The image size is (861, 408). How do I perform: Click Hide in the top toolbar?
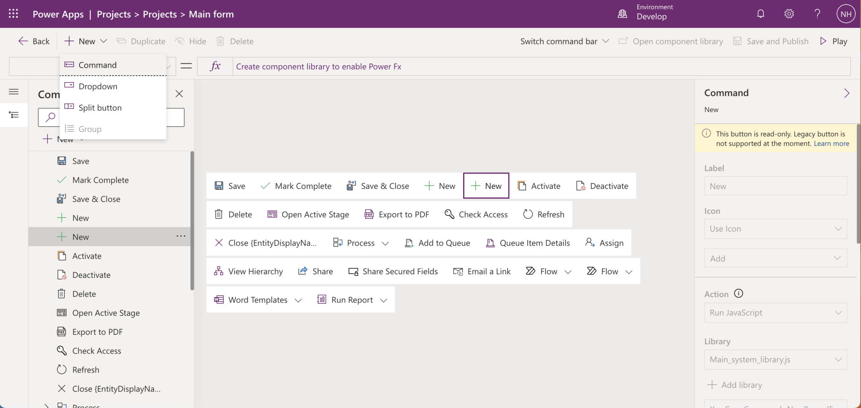[x=191, y=41]
